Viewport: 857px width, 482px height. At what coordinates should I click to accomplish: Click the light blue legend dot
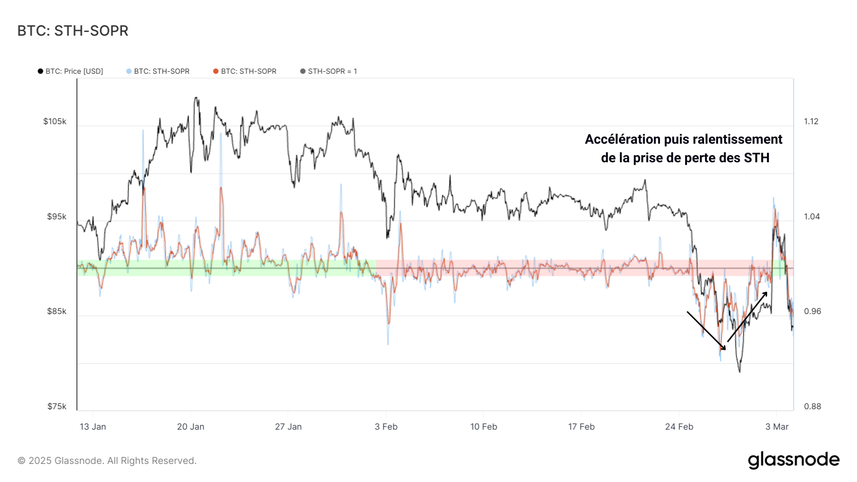point(129,71)
